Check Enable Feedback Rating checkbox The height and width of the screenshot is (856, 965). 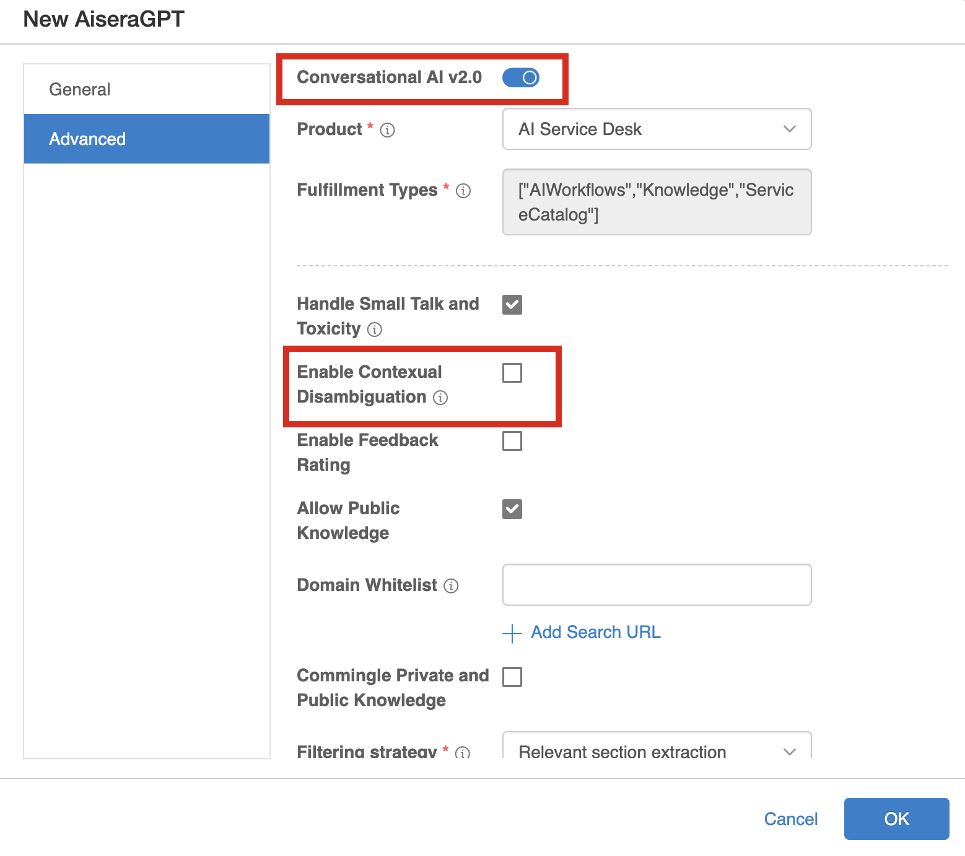512,441
